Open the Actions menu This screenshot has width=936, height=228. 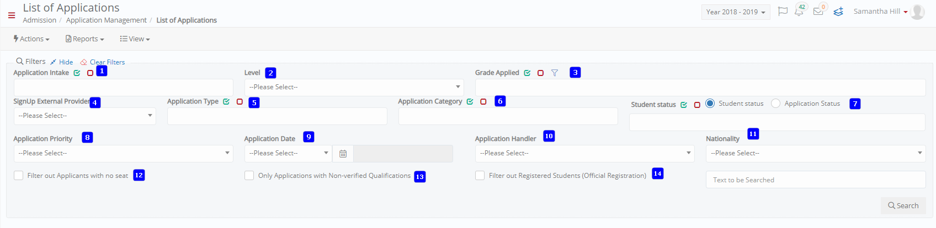(x=31, y=39)
